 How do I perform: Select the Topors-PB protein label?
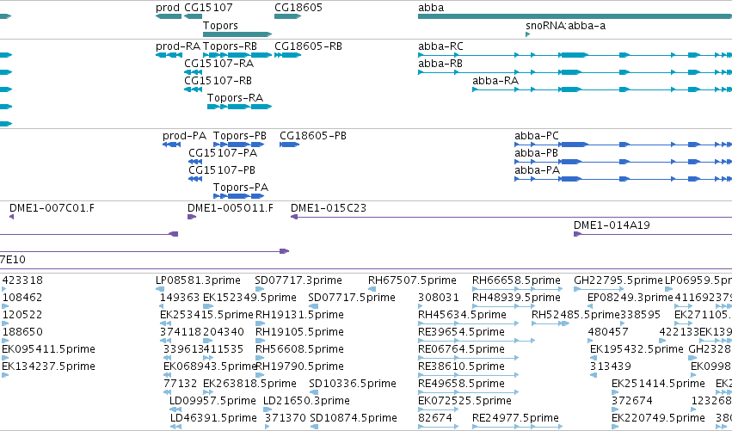point(239,136)
